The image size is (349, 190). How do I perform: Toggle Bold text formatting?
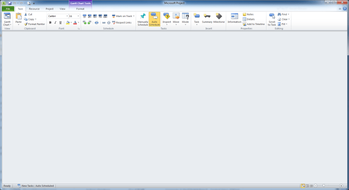50,22
